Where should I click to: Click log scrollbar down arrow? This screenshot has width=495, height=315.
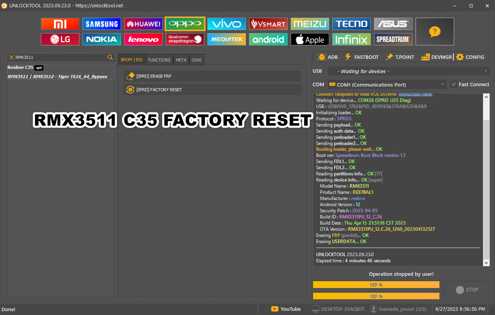pyautogui.click(x=486, y=263)
